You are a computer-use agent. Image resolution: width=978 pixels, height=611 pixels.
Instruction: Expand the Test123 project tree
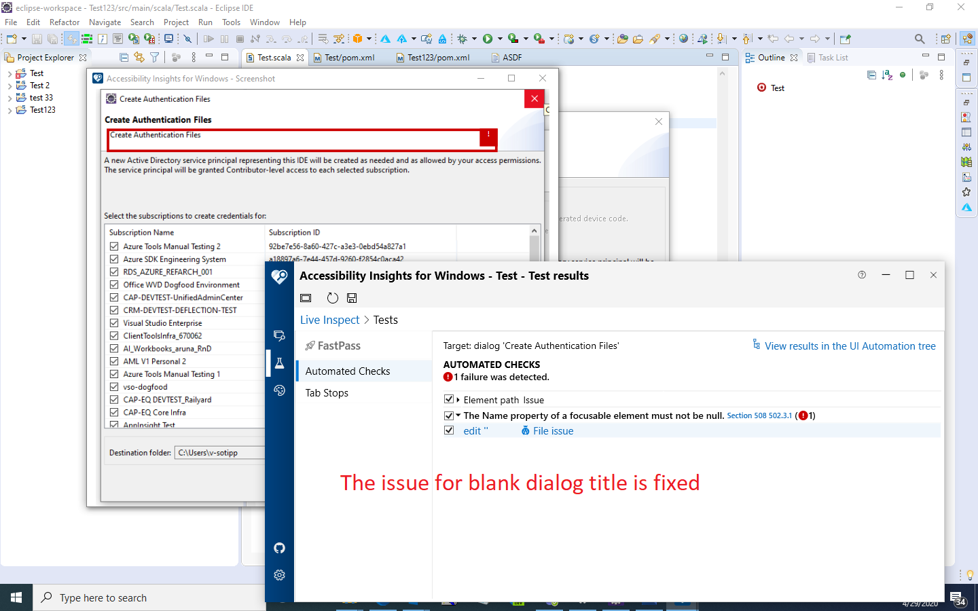pos(11,109)
